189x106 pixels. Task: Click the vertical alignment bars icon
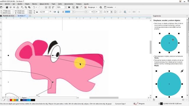point(134,12)
